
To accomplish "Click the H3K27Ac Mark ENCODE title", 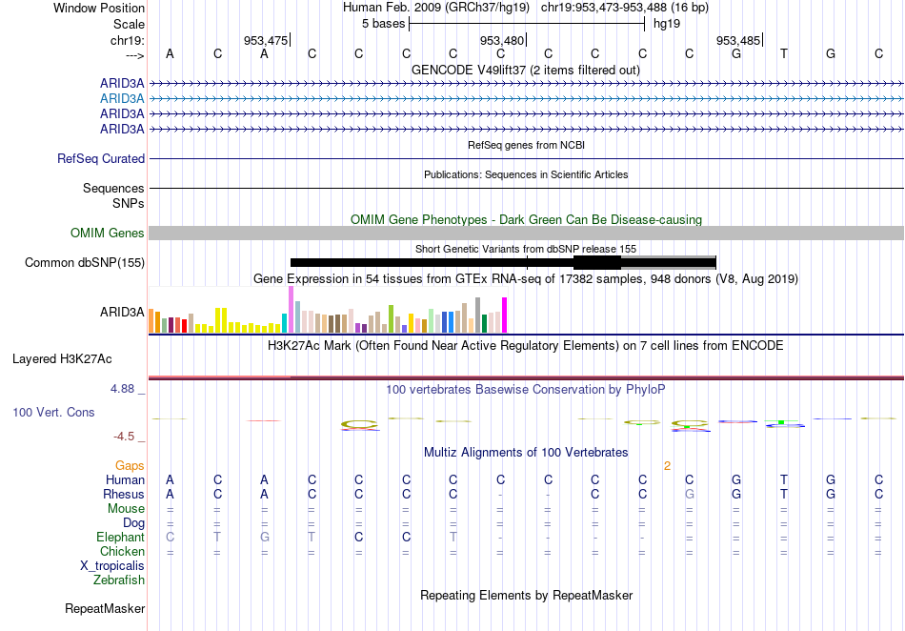I will (x=526, y=345).
